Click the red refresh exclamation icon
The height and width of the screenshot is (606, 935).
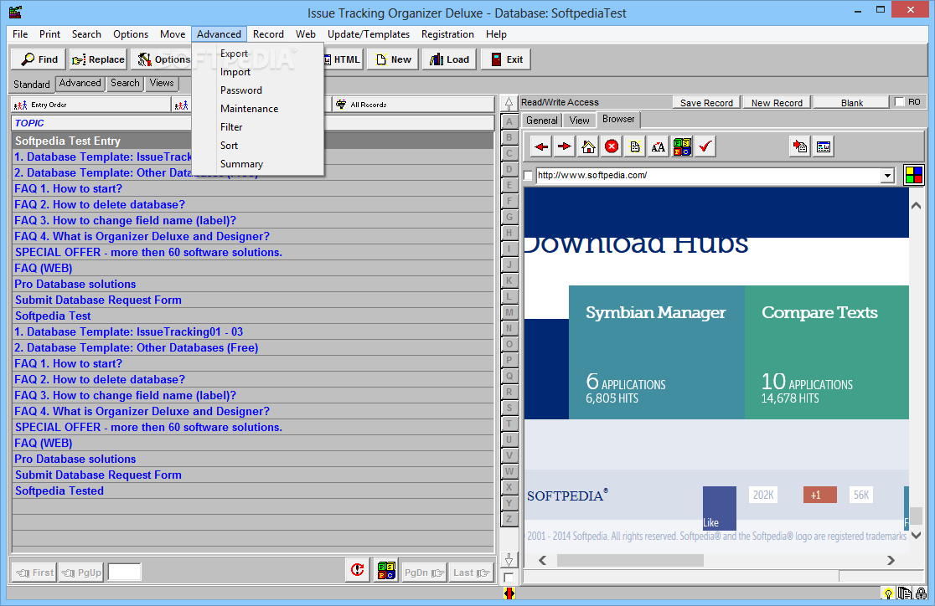tap(357, 570)
